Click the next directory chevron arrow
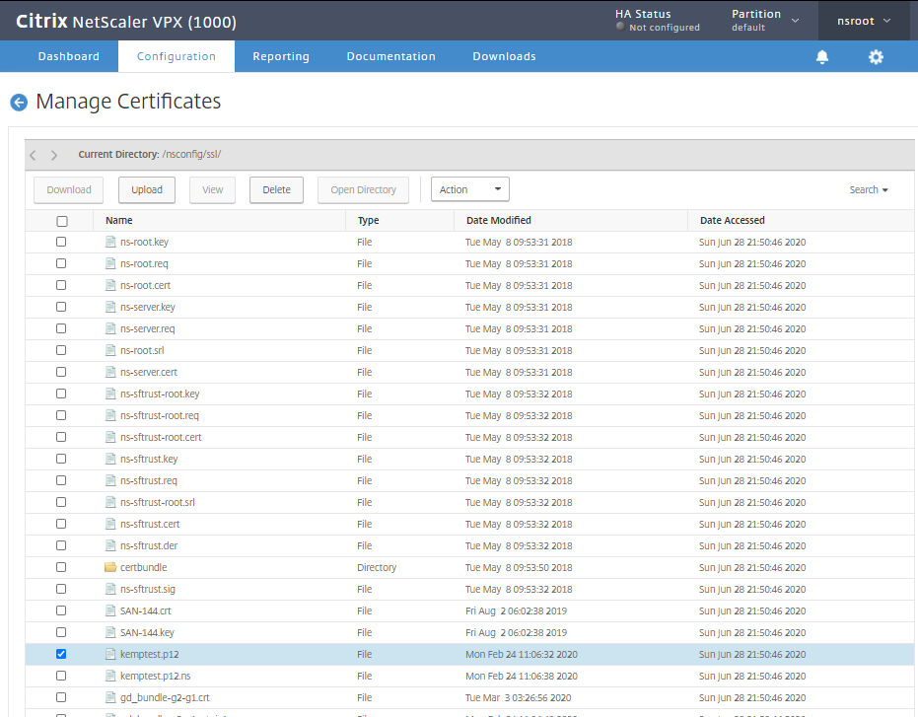This screenshot has width=918, height=717. tap(54, 155)
